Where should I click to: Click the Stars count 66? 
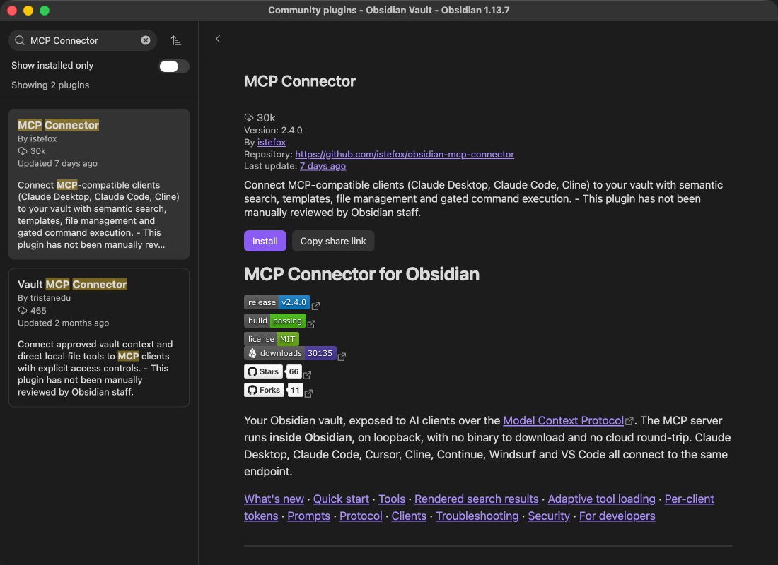(x=294, y=371)
